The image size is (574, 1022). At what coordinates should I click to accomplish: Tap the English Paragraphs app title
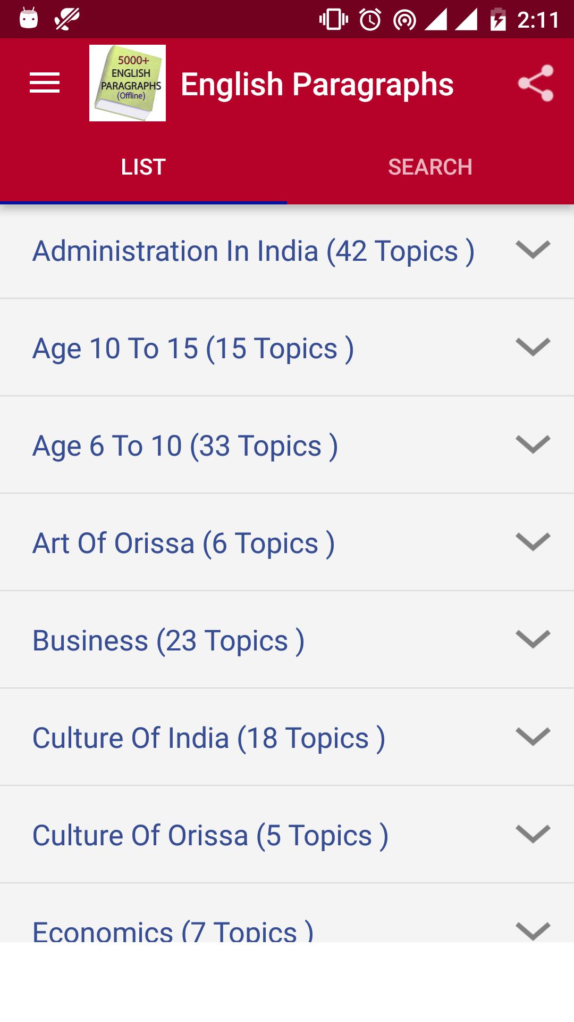pyautogui.click(x=317, y=85)
